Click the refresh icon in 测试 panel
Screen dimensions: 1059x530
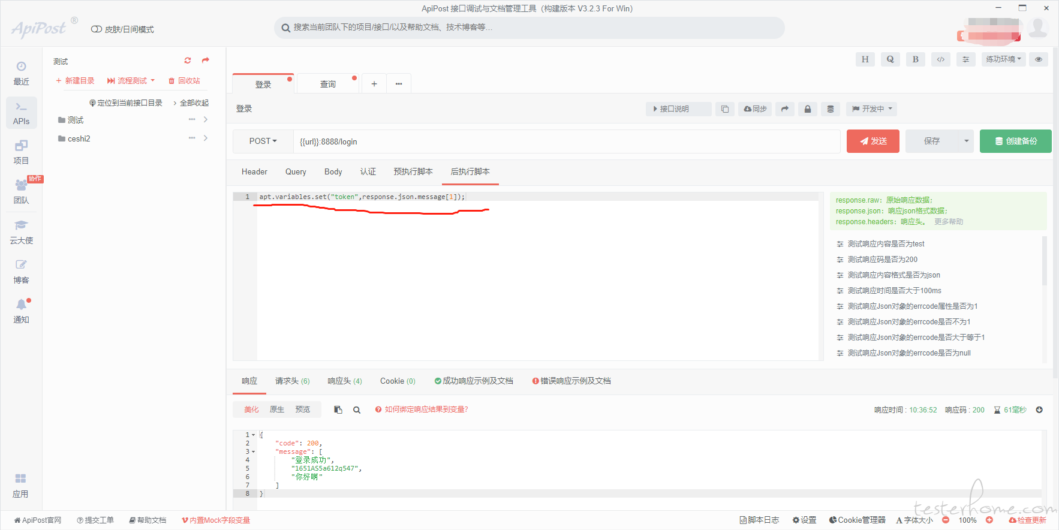click(188, 61)
